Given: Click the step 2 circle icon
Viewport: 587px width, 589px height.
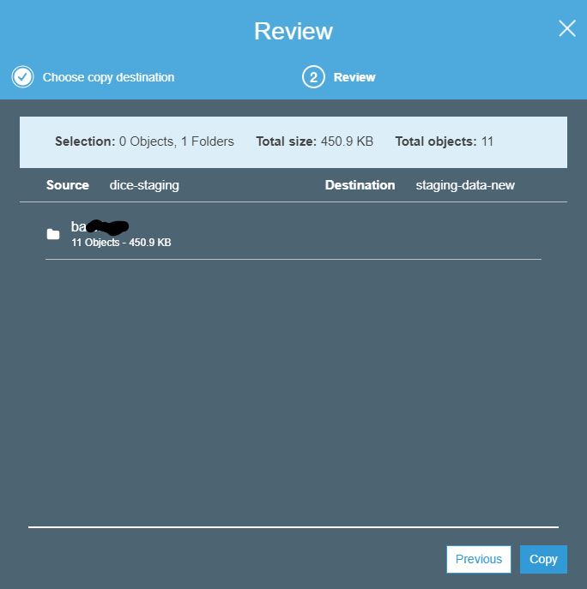Looking at the screenshot, I should click(313, 77).
